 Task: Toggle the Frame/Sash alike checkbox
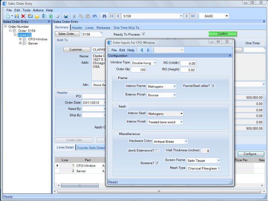point(213,86)
